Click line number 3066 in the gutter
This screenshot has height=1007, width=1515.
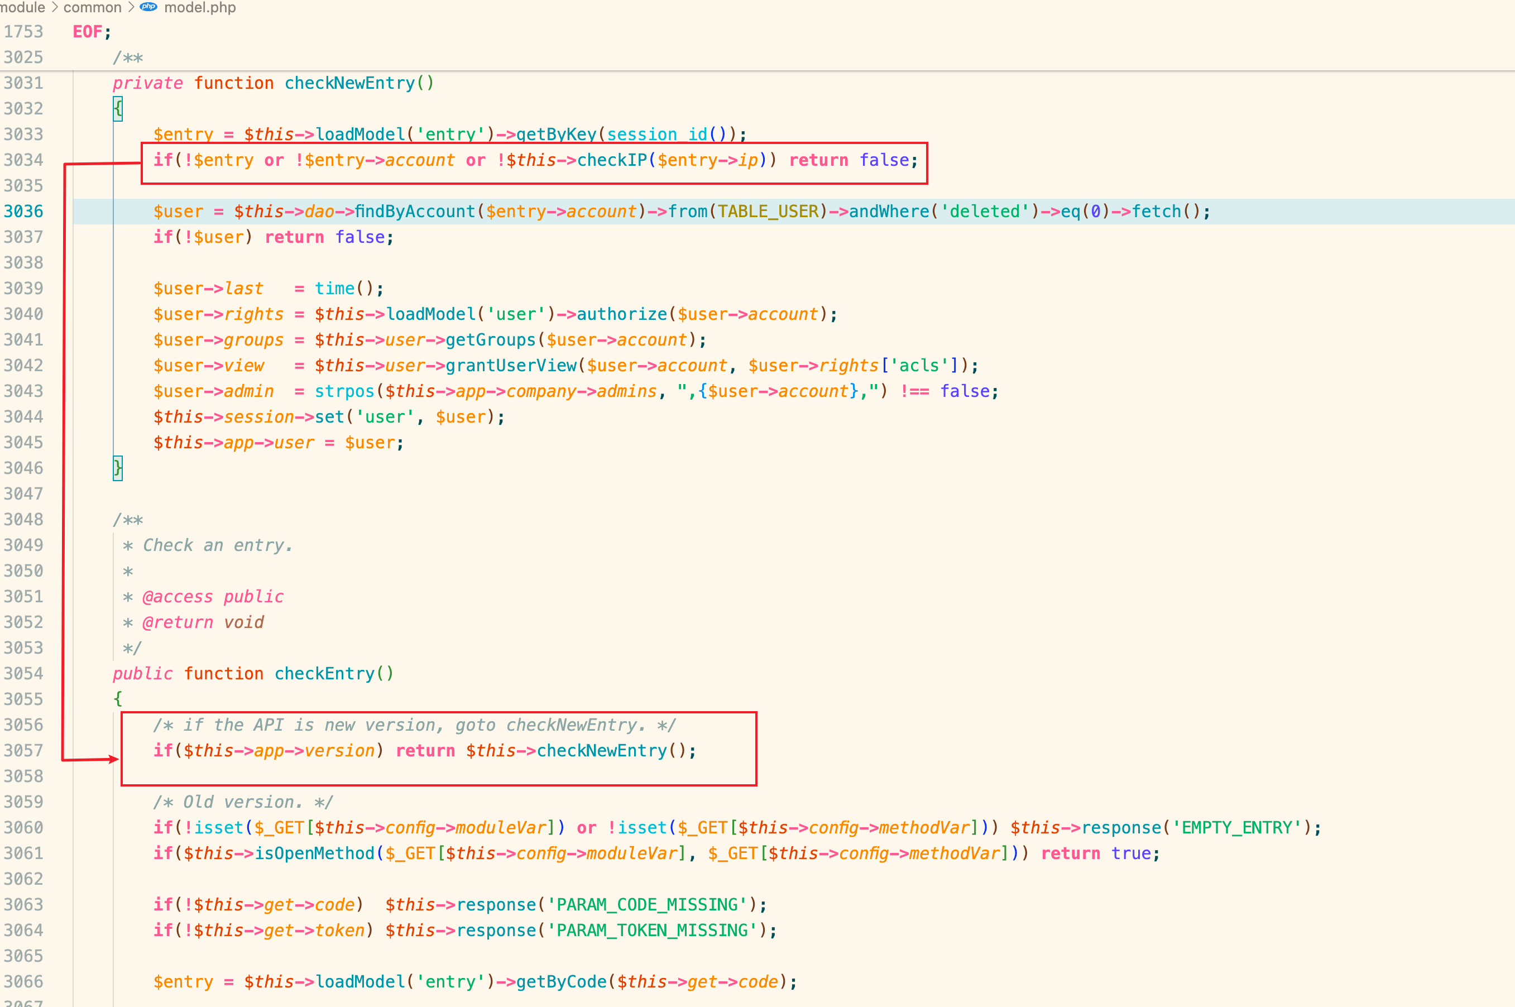23,982
